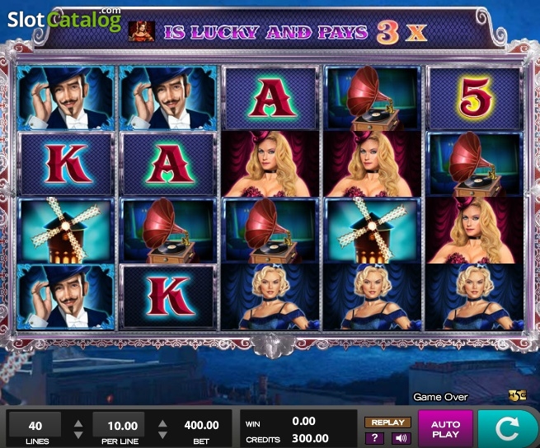Raise per line bet with up arrow

pos(162,423)
